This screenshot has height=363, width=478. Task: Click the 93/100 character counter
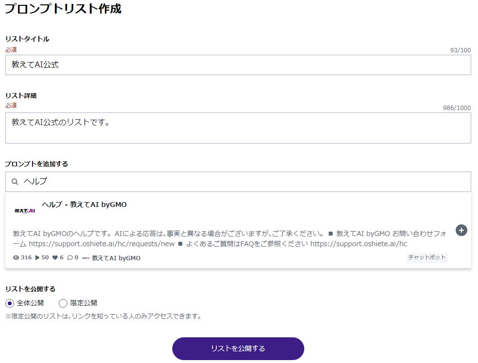(461, 50)
